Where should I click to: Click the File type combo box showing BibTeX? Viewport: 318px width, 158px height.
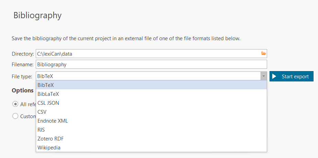click(x=148, y=76)
